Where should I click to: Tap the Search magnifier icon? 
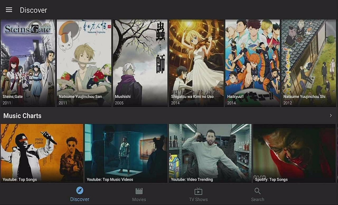[x=257, y=191]
